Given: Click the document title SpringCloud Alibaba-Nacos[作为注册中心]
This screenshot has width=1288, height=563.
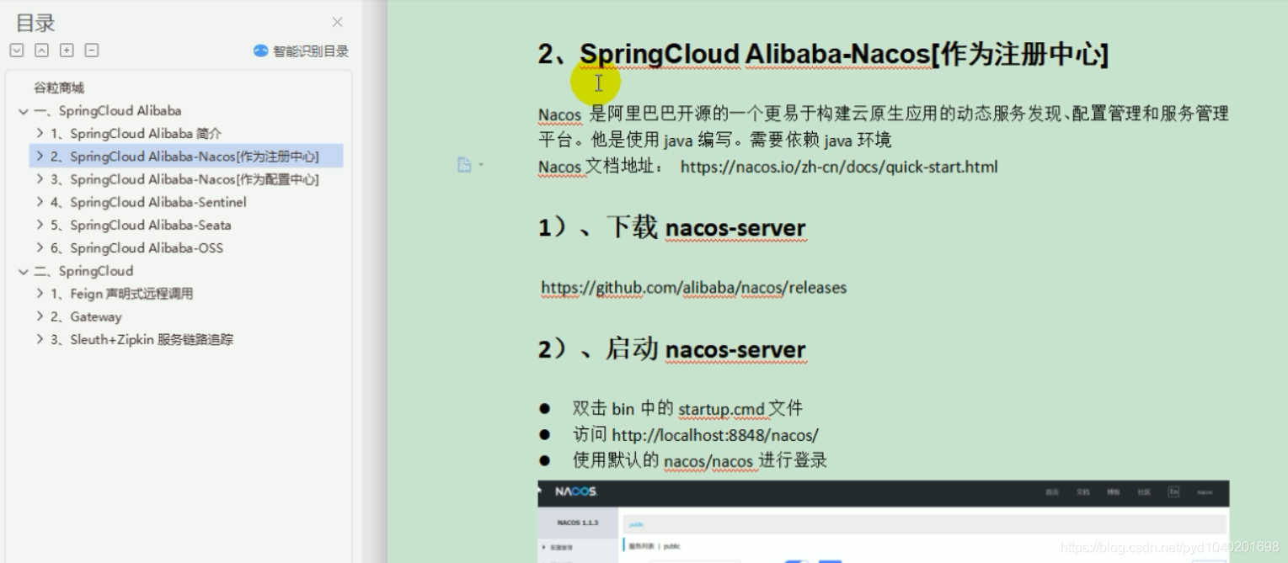Looking at the screenshot, I should point(823,55).
